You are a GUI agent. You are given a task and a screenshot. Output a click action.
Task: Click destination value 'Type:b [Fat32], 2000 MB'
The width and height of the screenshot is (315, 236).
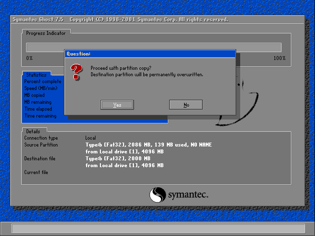point(118,158)
